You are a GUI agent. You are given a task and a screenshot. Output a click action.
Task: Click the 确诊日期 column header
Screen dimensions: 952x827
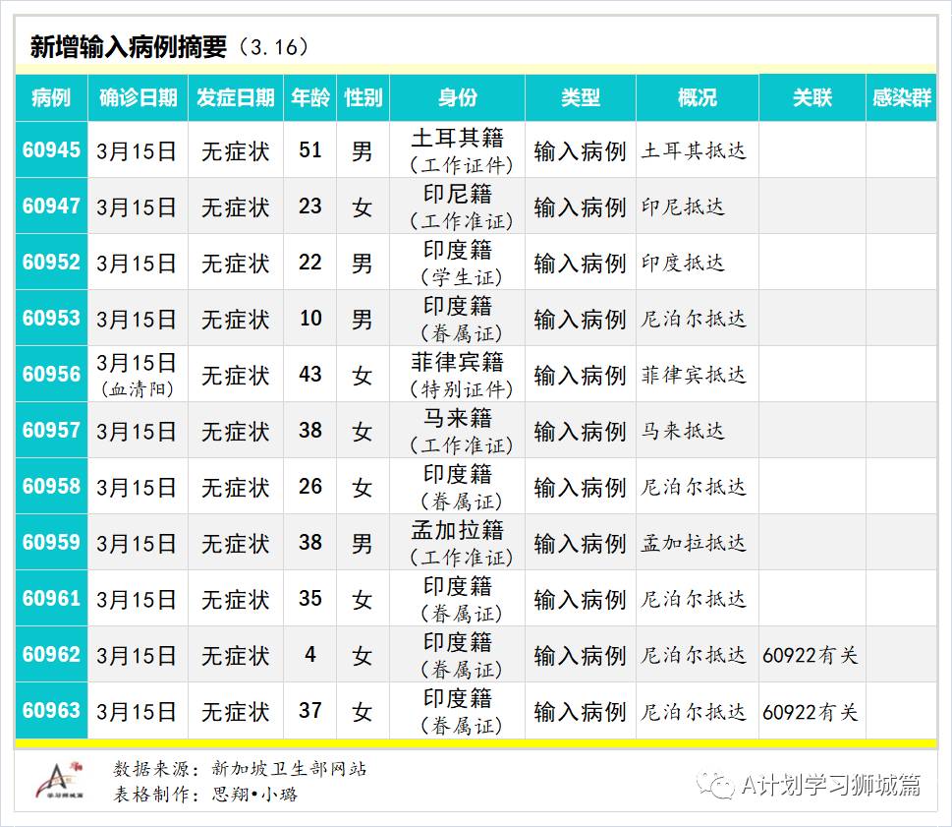pos(137,98)
